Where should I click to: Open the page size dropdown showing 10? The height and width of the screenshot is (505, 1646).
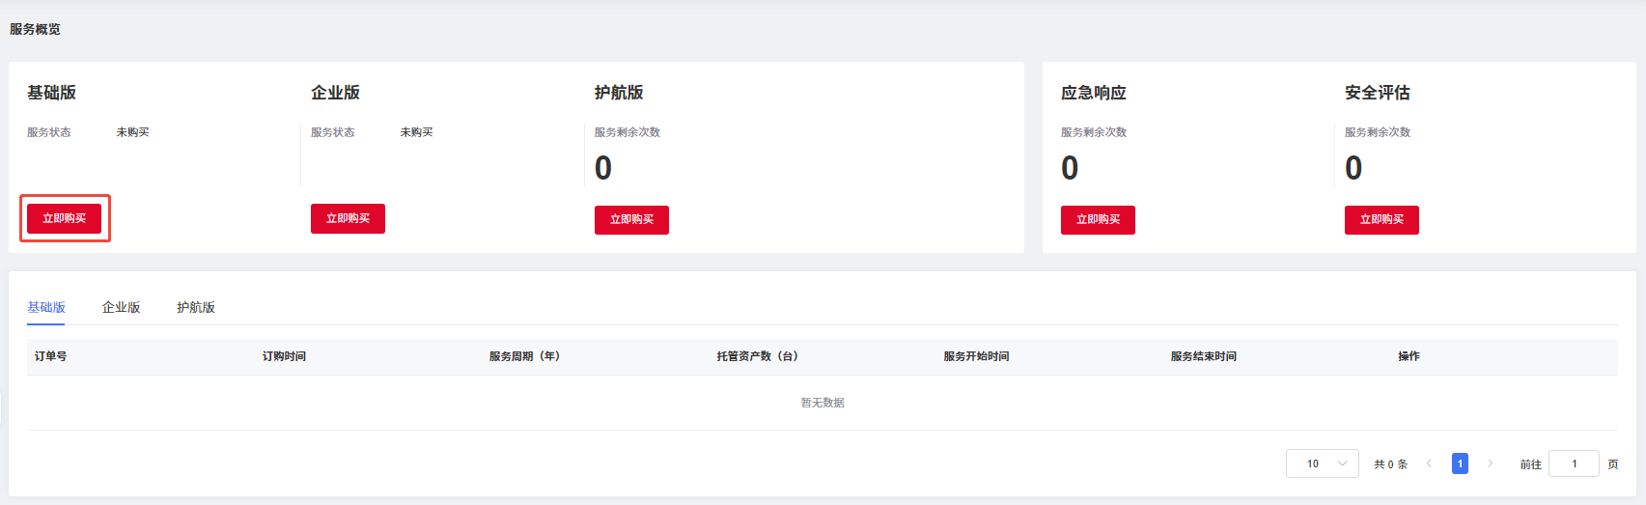pyautogui.click(x=1323, y=463)
